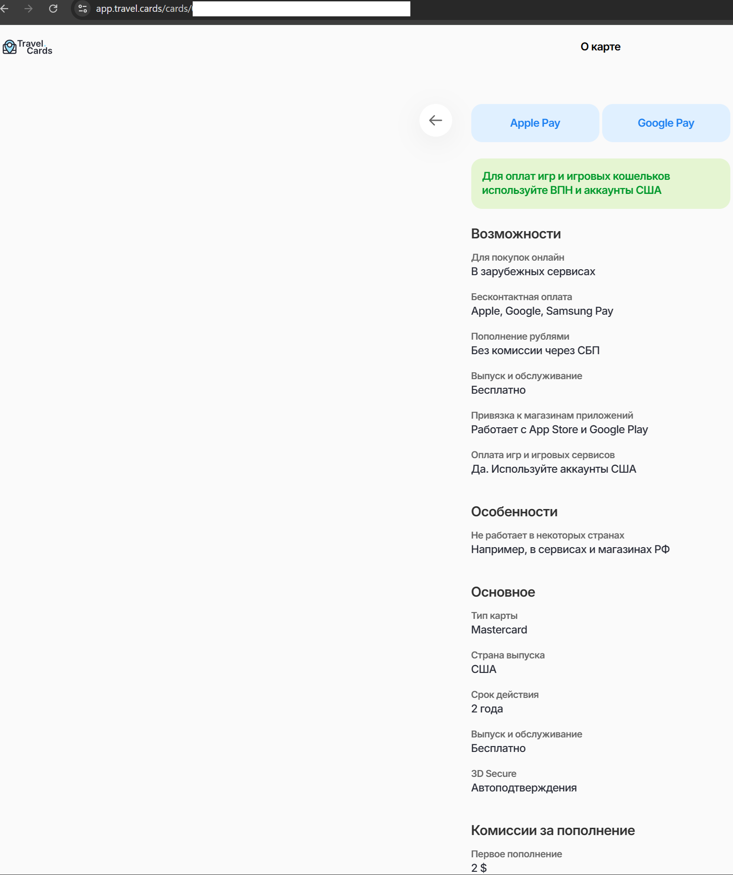Click the "О карте" page title
Image resolution: width=733 pixels, height=875 pixels.
click(600, 47)
